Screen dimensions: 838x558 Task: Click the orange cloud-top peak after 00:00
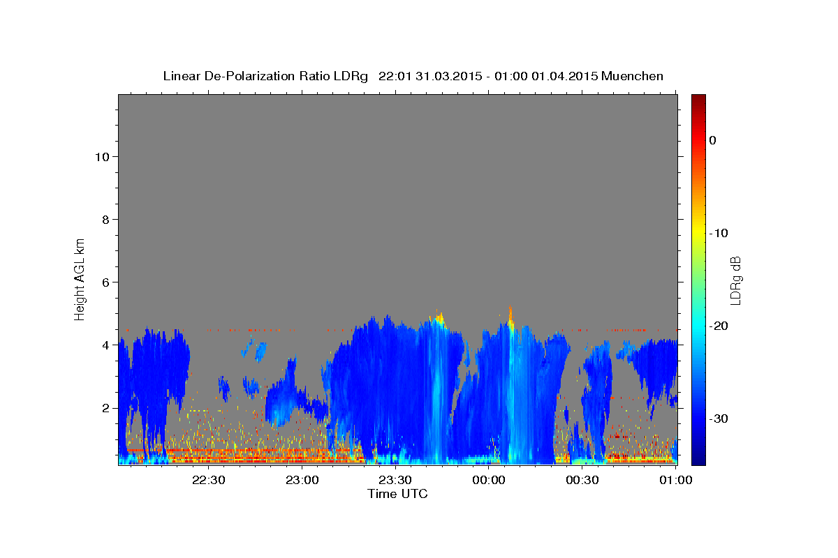pyautogui.click(x=510, y=316)
